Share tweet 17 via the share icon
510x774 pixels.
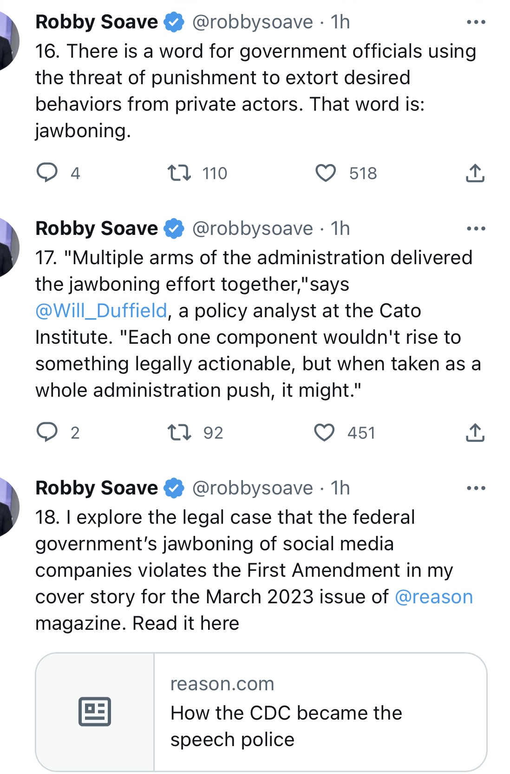coord(475,433)
